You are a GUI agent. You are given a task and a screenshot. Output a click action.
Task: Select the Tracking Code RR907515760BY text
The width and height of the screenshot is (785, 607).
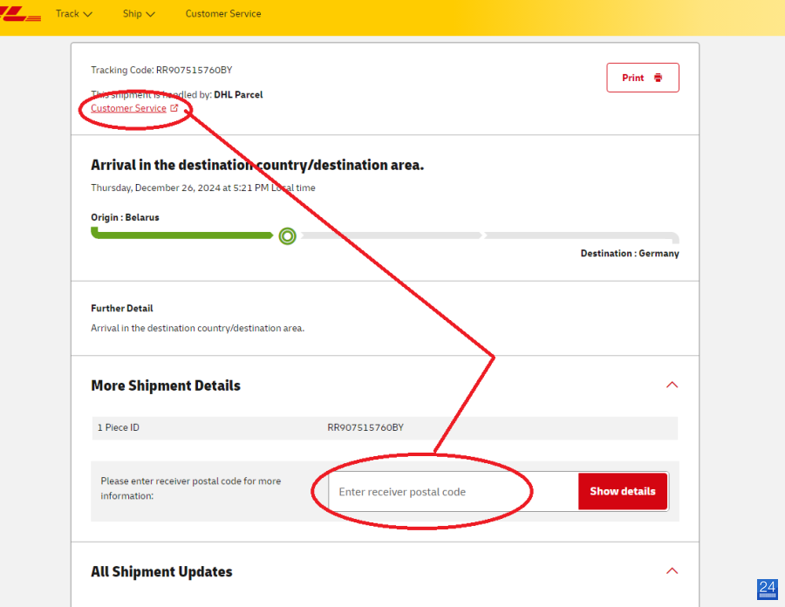coord(161,70)
